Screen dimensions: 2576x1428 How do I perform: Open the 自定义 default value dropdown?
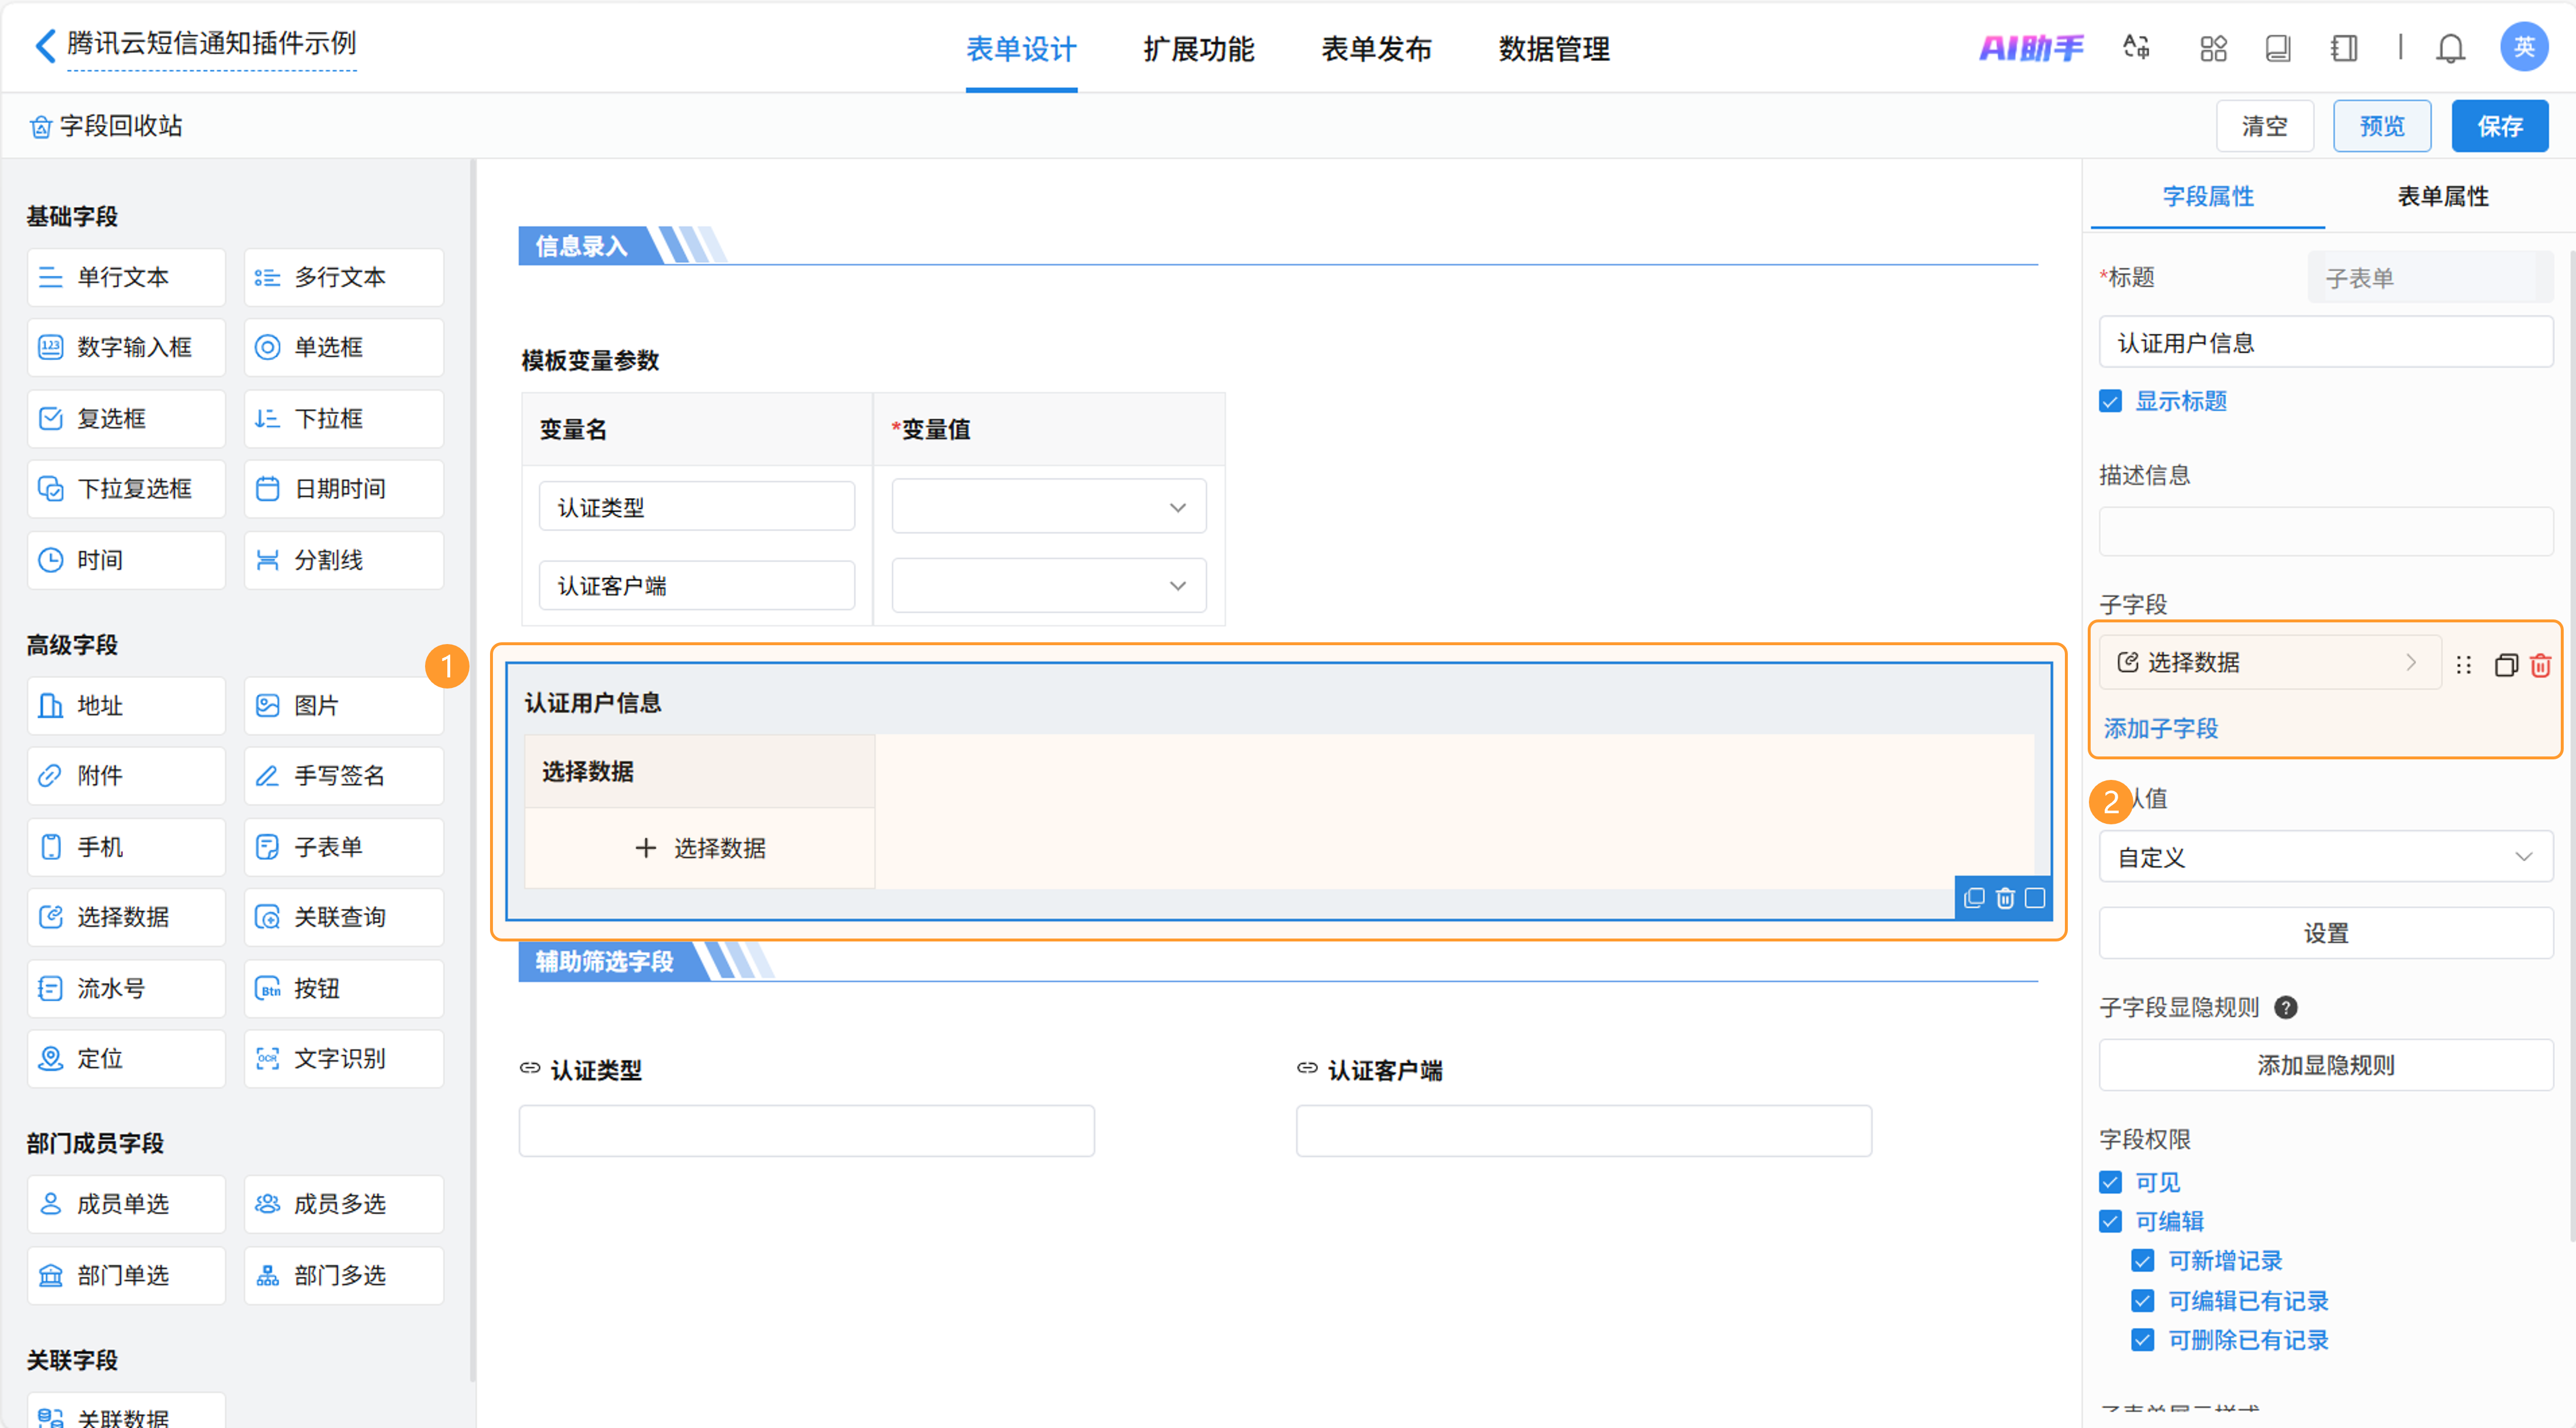click(x=2325, y=857)
